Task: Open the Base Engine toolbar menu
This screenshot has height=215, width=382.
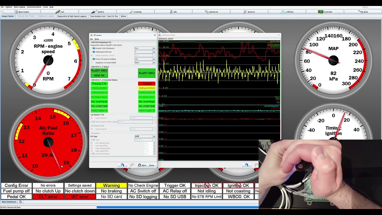Action: [22, 12]
